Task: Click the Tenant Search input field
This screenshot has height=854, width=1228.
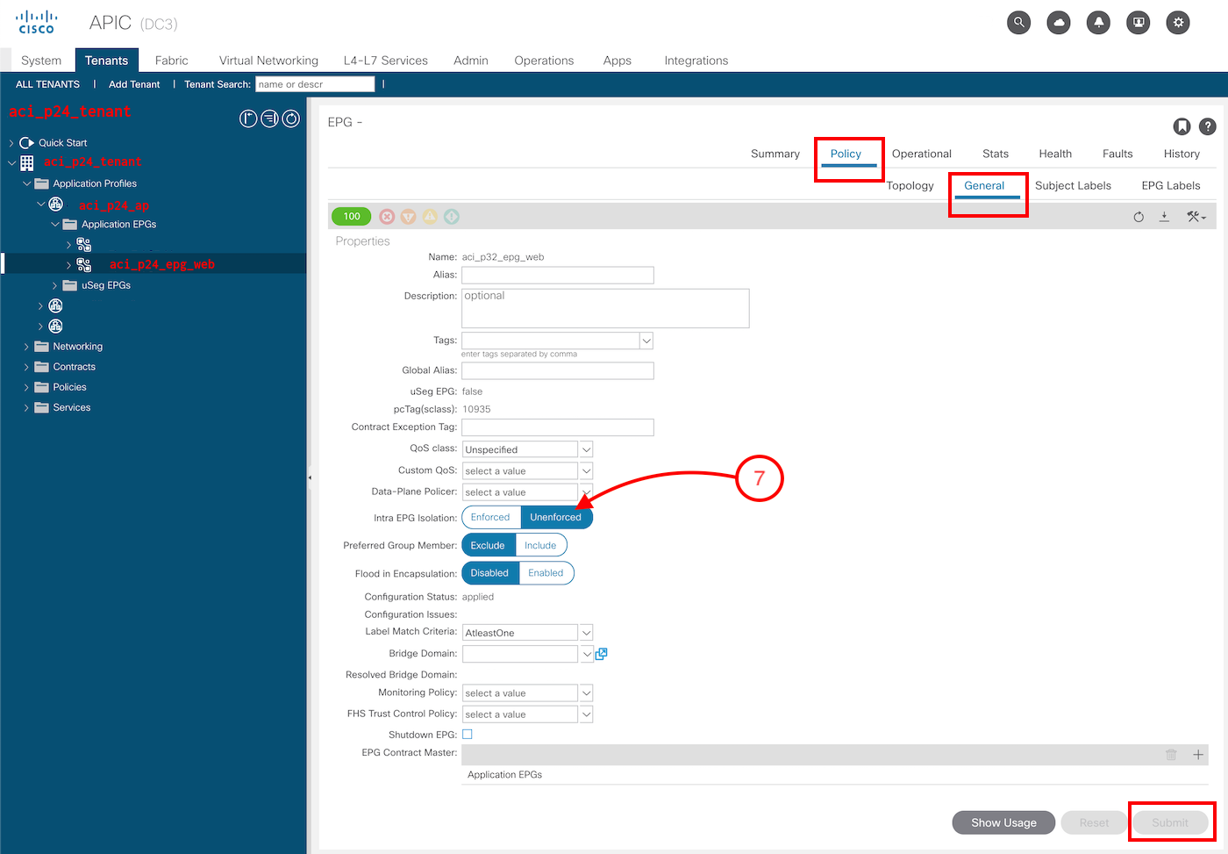Action: click(x=315, y=84)
